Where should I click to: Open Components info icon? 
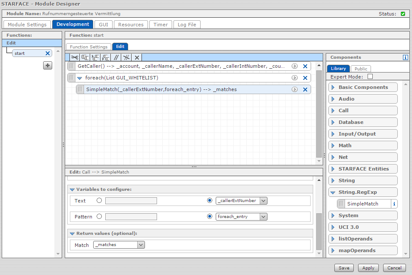pos(406,57)
